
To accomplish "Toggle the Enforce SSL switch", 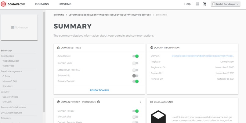I will pyautogui.click(x=136, y=76).
